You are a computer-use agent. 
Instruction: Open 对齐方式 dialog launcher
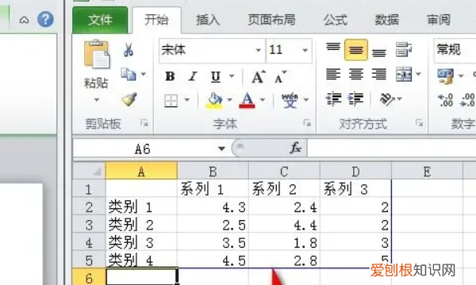click(419, 123)
